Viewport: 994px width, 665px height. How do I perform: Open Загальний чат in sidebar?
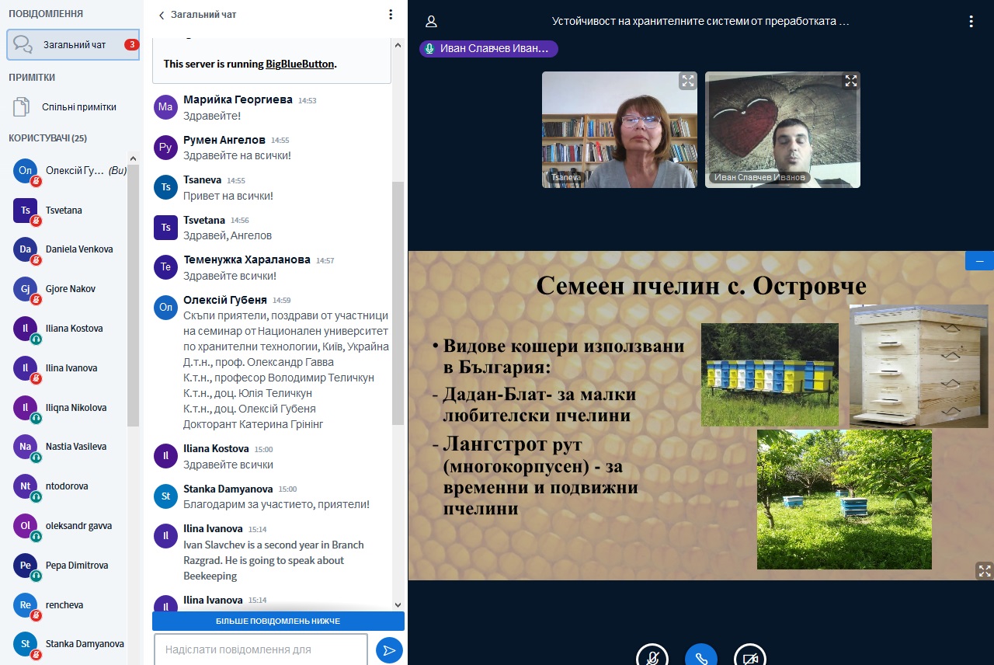click(x=73, y=44)
